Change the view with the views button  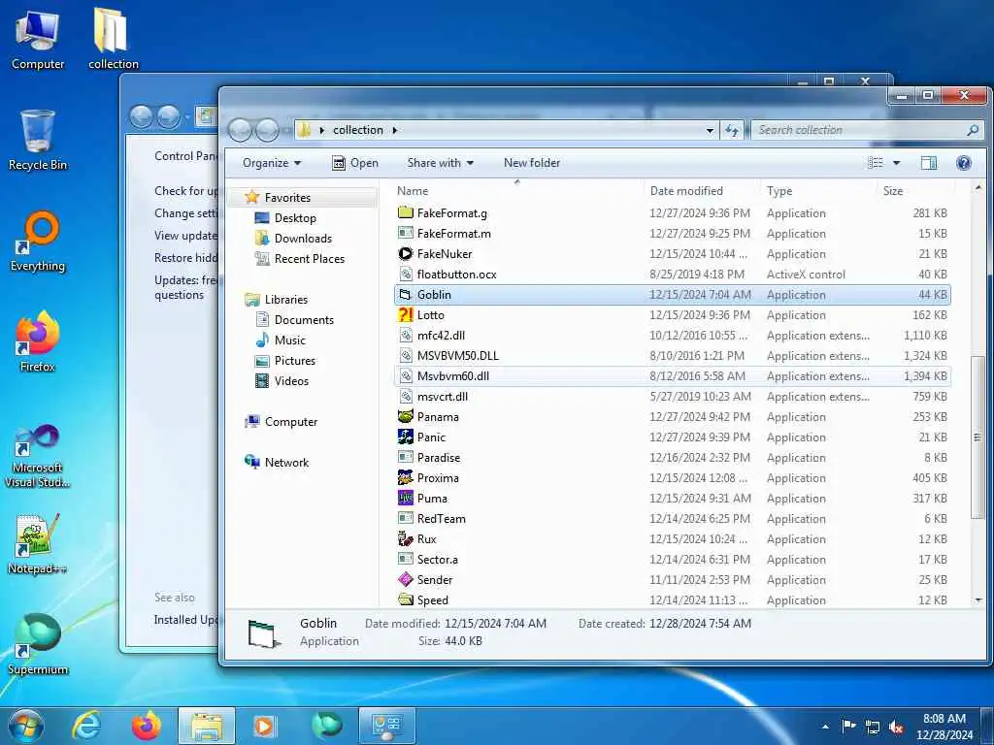tap(876, 163)
